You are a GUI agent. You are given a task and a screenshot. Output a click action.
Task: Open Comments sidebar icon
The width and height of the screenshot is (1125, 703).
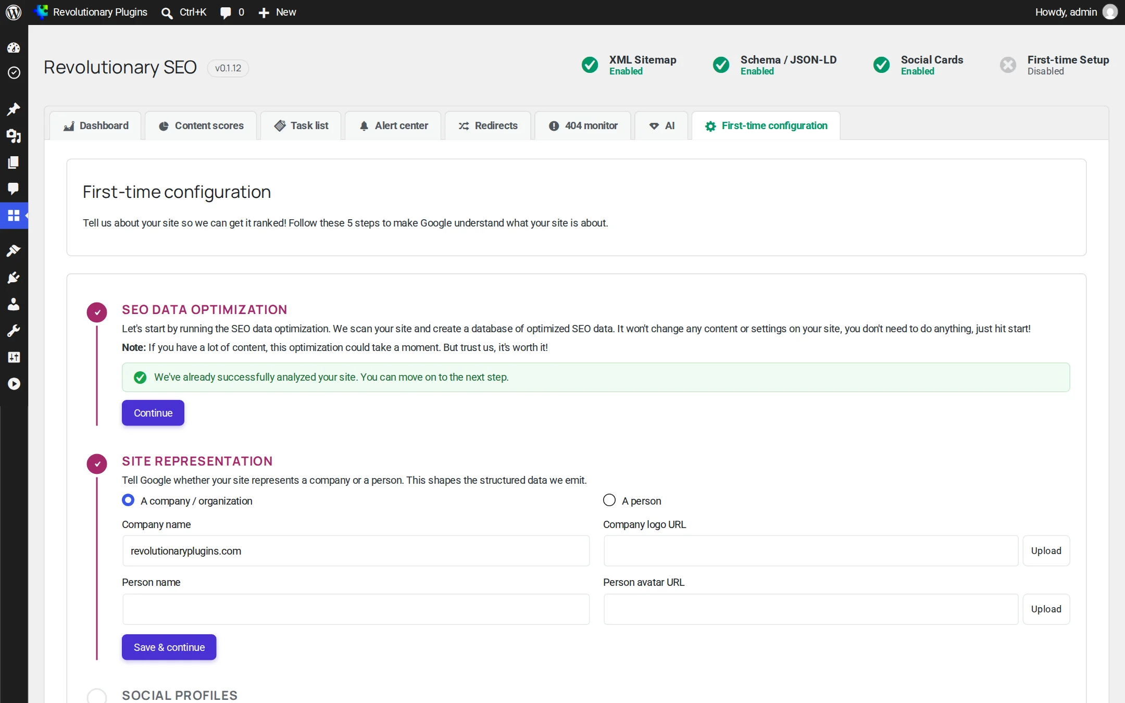(x=14, y=189)
